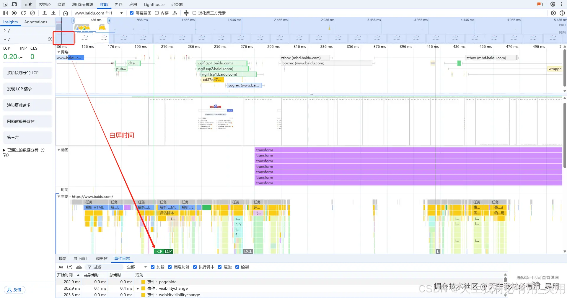Clear the current performance recording
The image size is (567, 298).
pos(32,13)
